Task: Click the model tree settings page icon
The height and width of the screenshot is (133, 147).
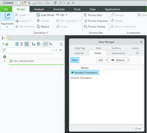Action: 61,44
